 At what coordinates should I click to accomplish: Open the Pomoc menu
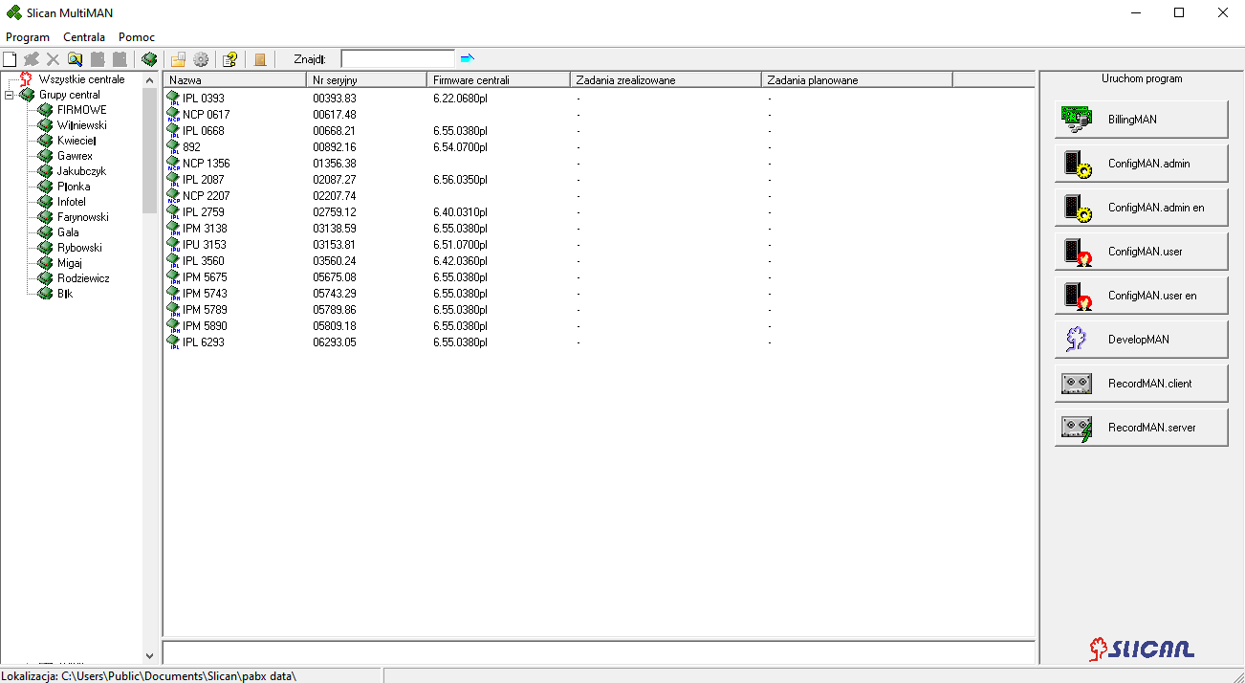tap(137, 37)
